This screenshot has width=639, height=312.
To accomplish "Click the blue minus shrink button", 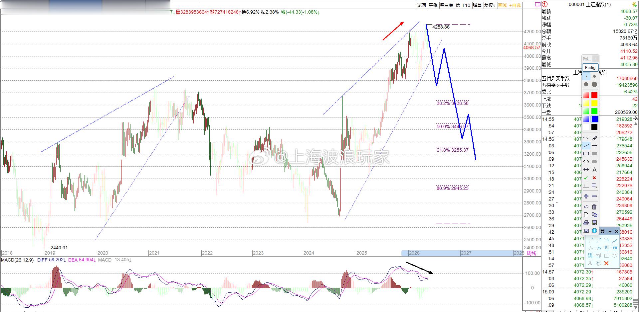I will point(594,196).
